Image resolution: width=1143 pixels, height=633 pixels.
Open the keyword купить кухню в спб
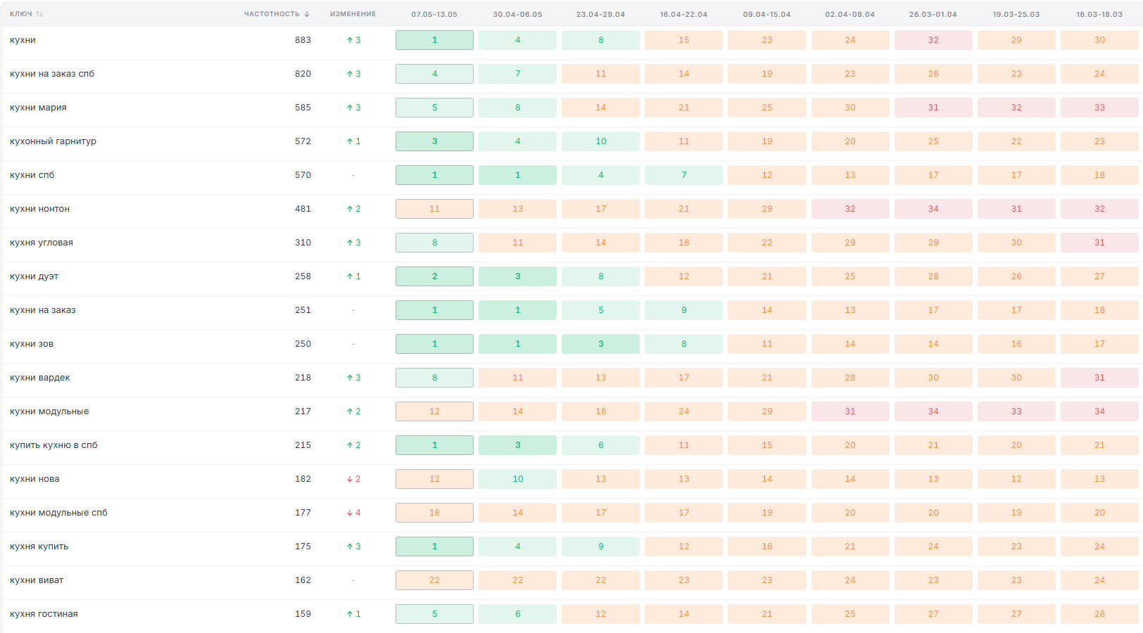[x=53, y=445]
